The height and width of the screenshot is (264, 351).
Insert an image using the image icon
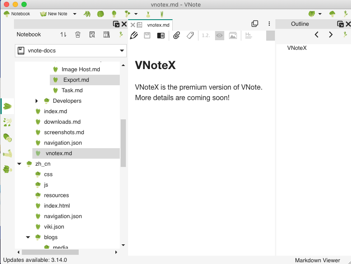[x=233, y=35]
